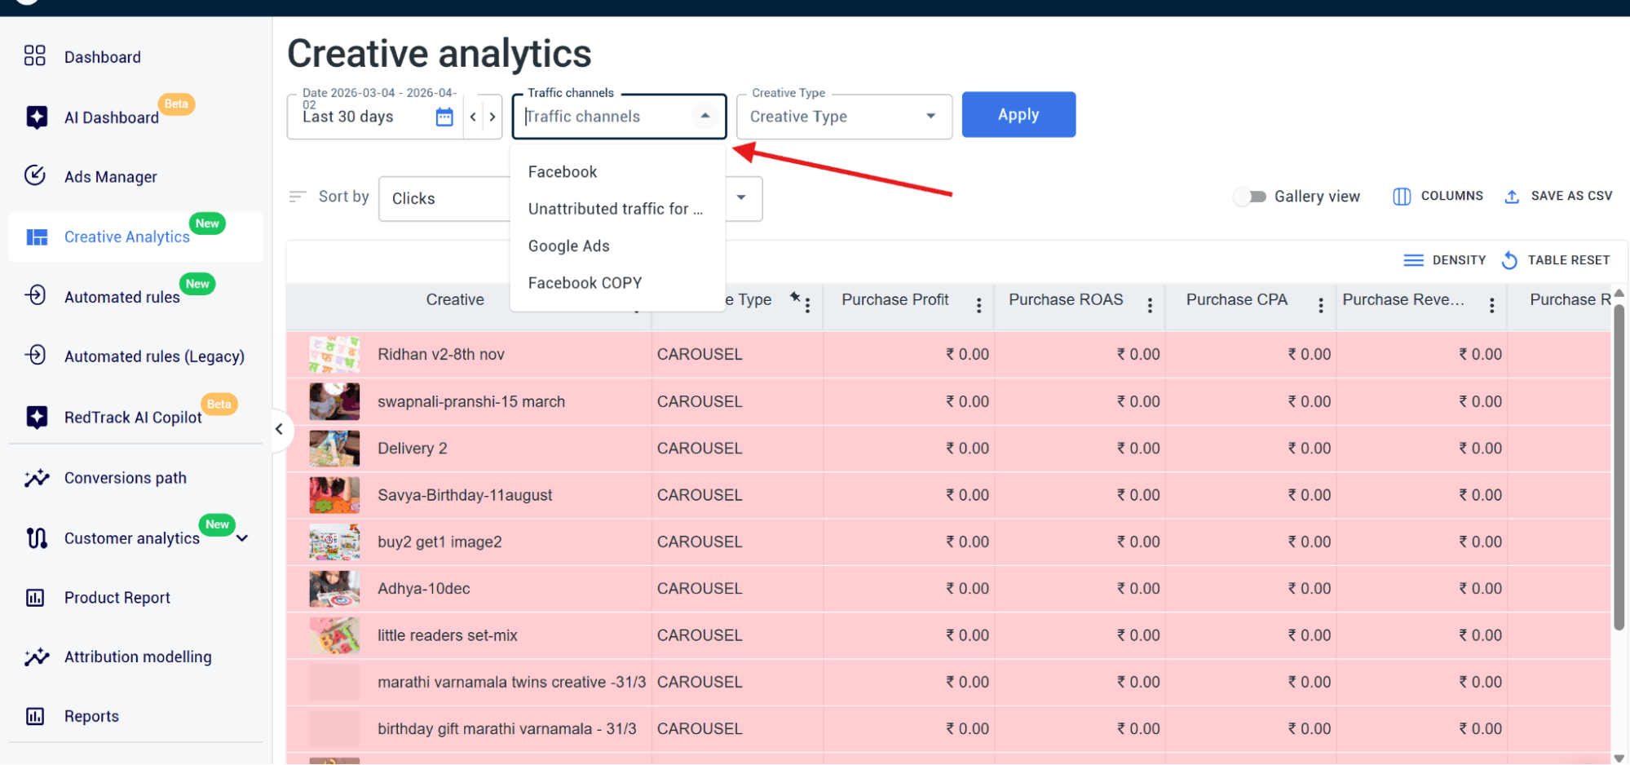This screenshot has width=1630, height=765.
Task: Open Reports page
Action: (x=91, y=717)
